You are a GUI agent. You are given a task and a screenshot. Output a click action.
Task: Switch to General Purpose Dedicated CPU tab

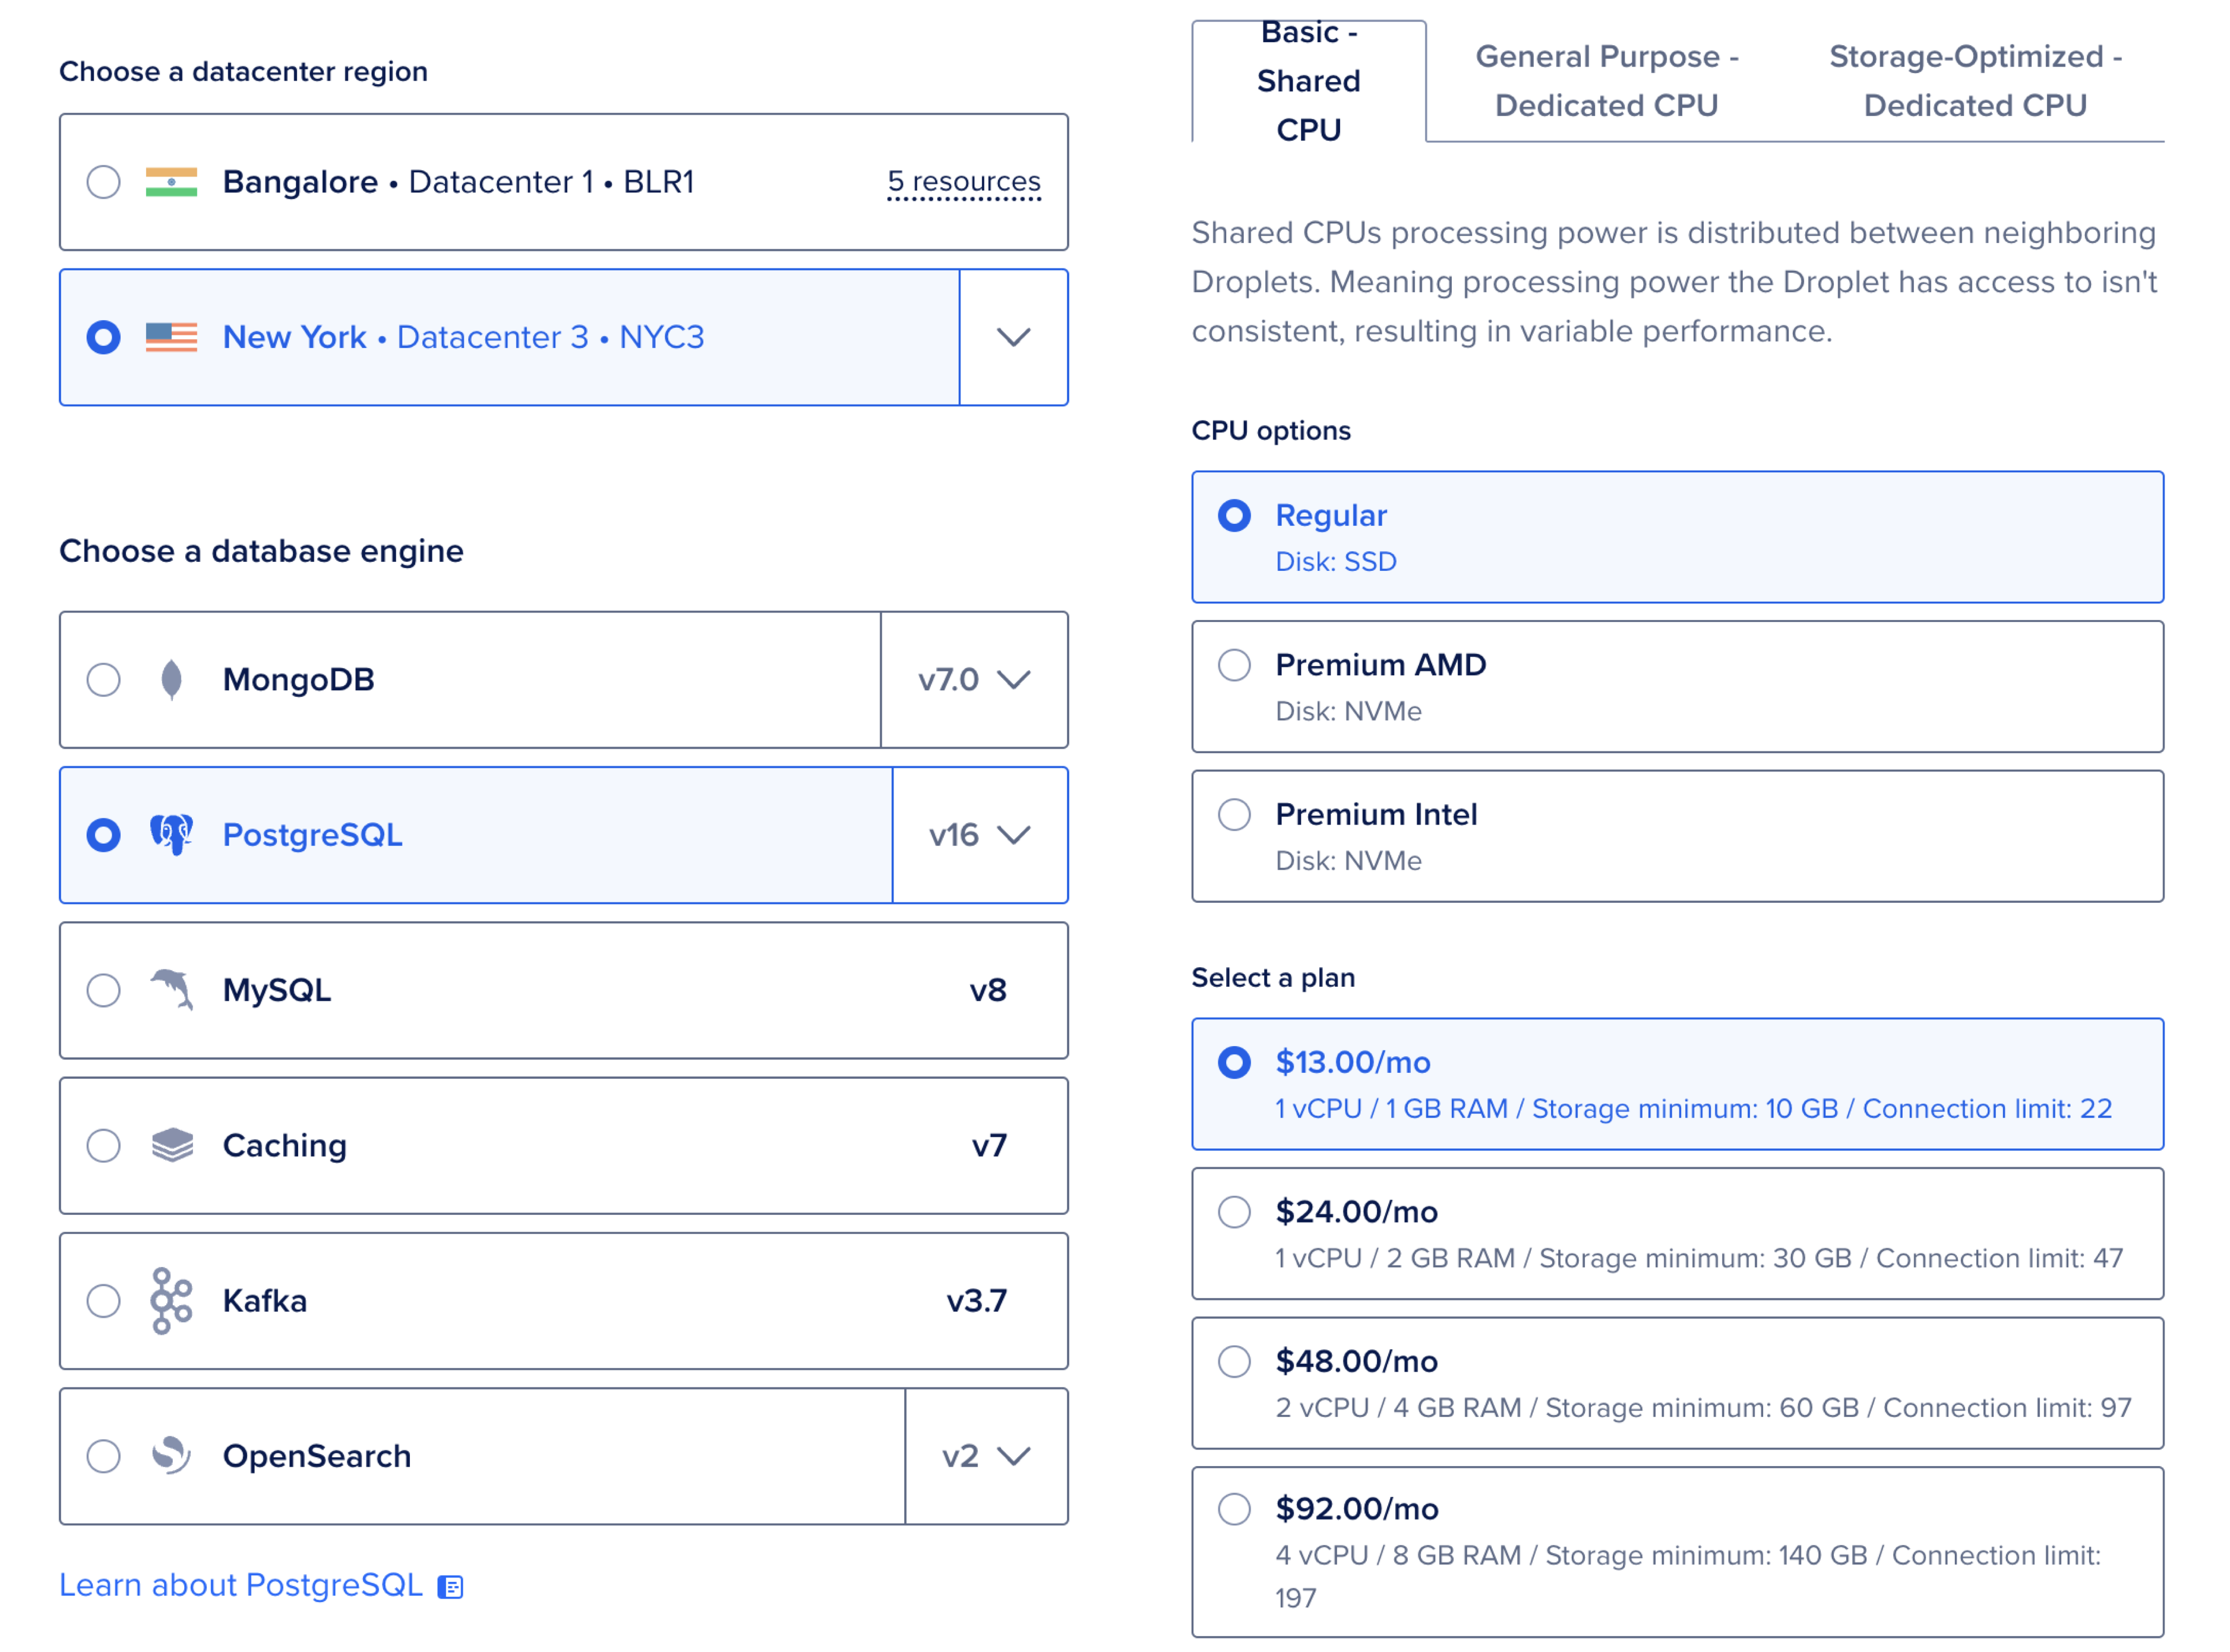1606,81
